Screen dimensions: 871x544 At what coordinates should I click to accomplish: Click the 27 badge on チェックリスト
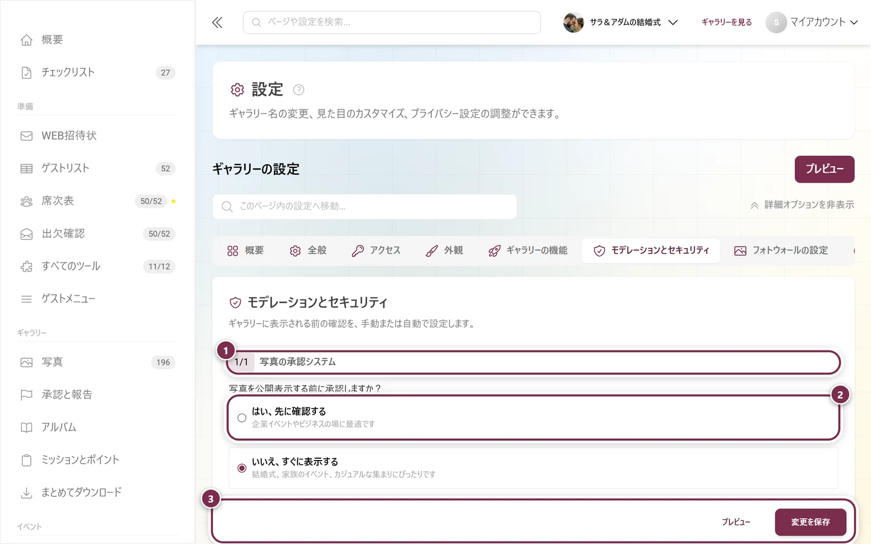tap(165, 73)
